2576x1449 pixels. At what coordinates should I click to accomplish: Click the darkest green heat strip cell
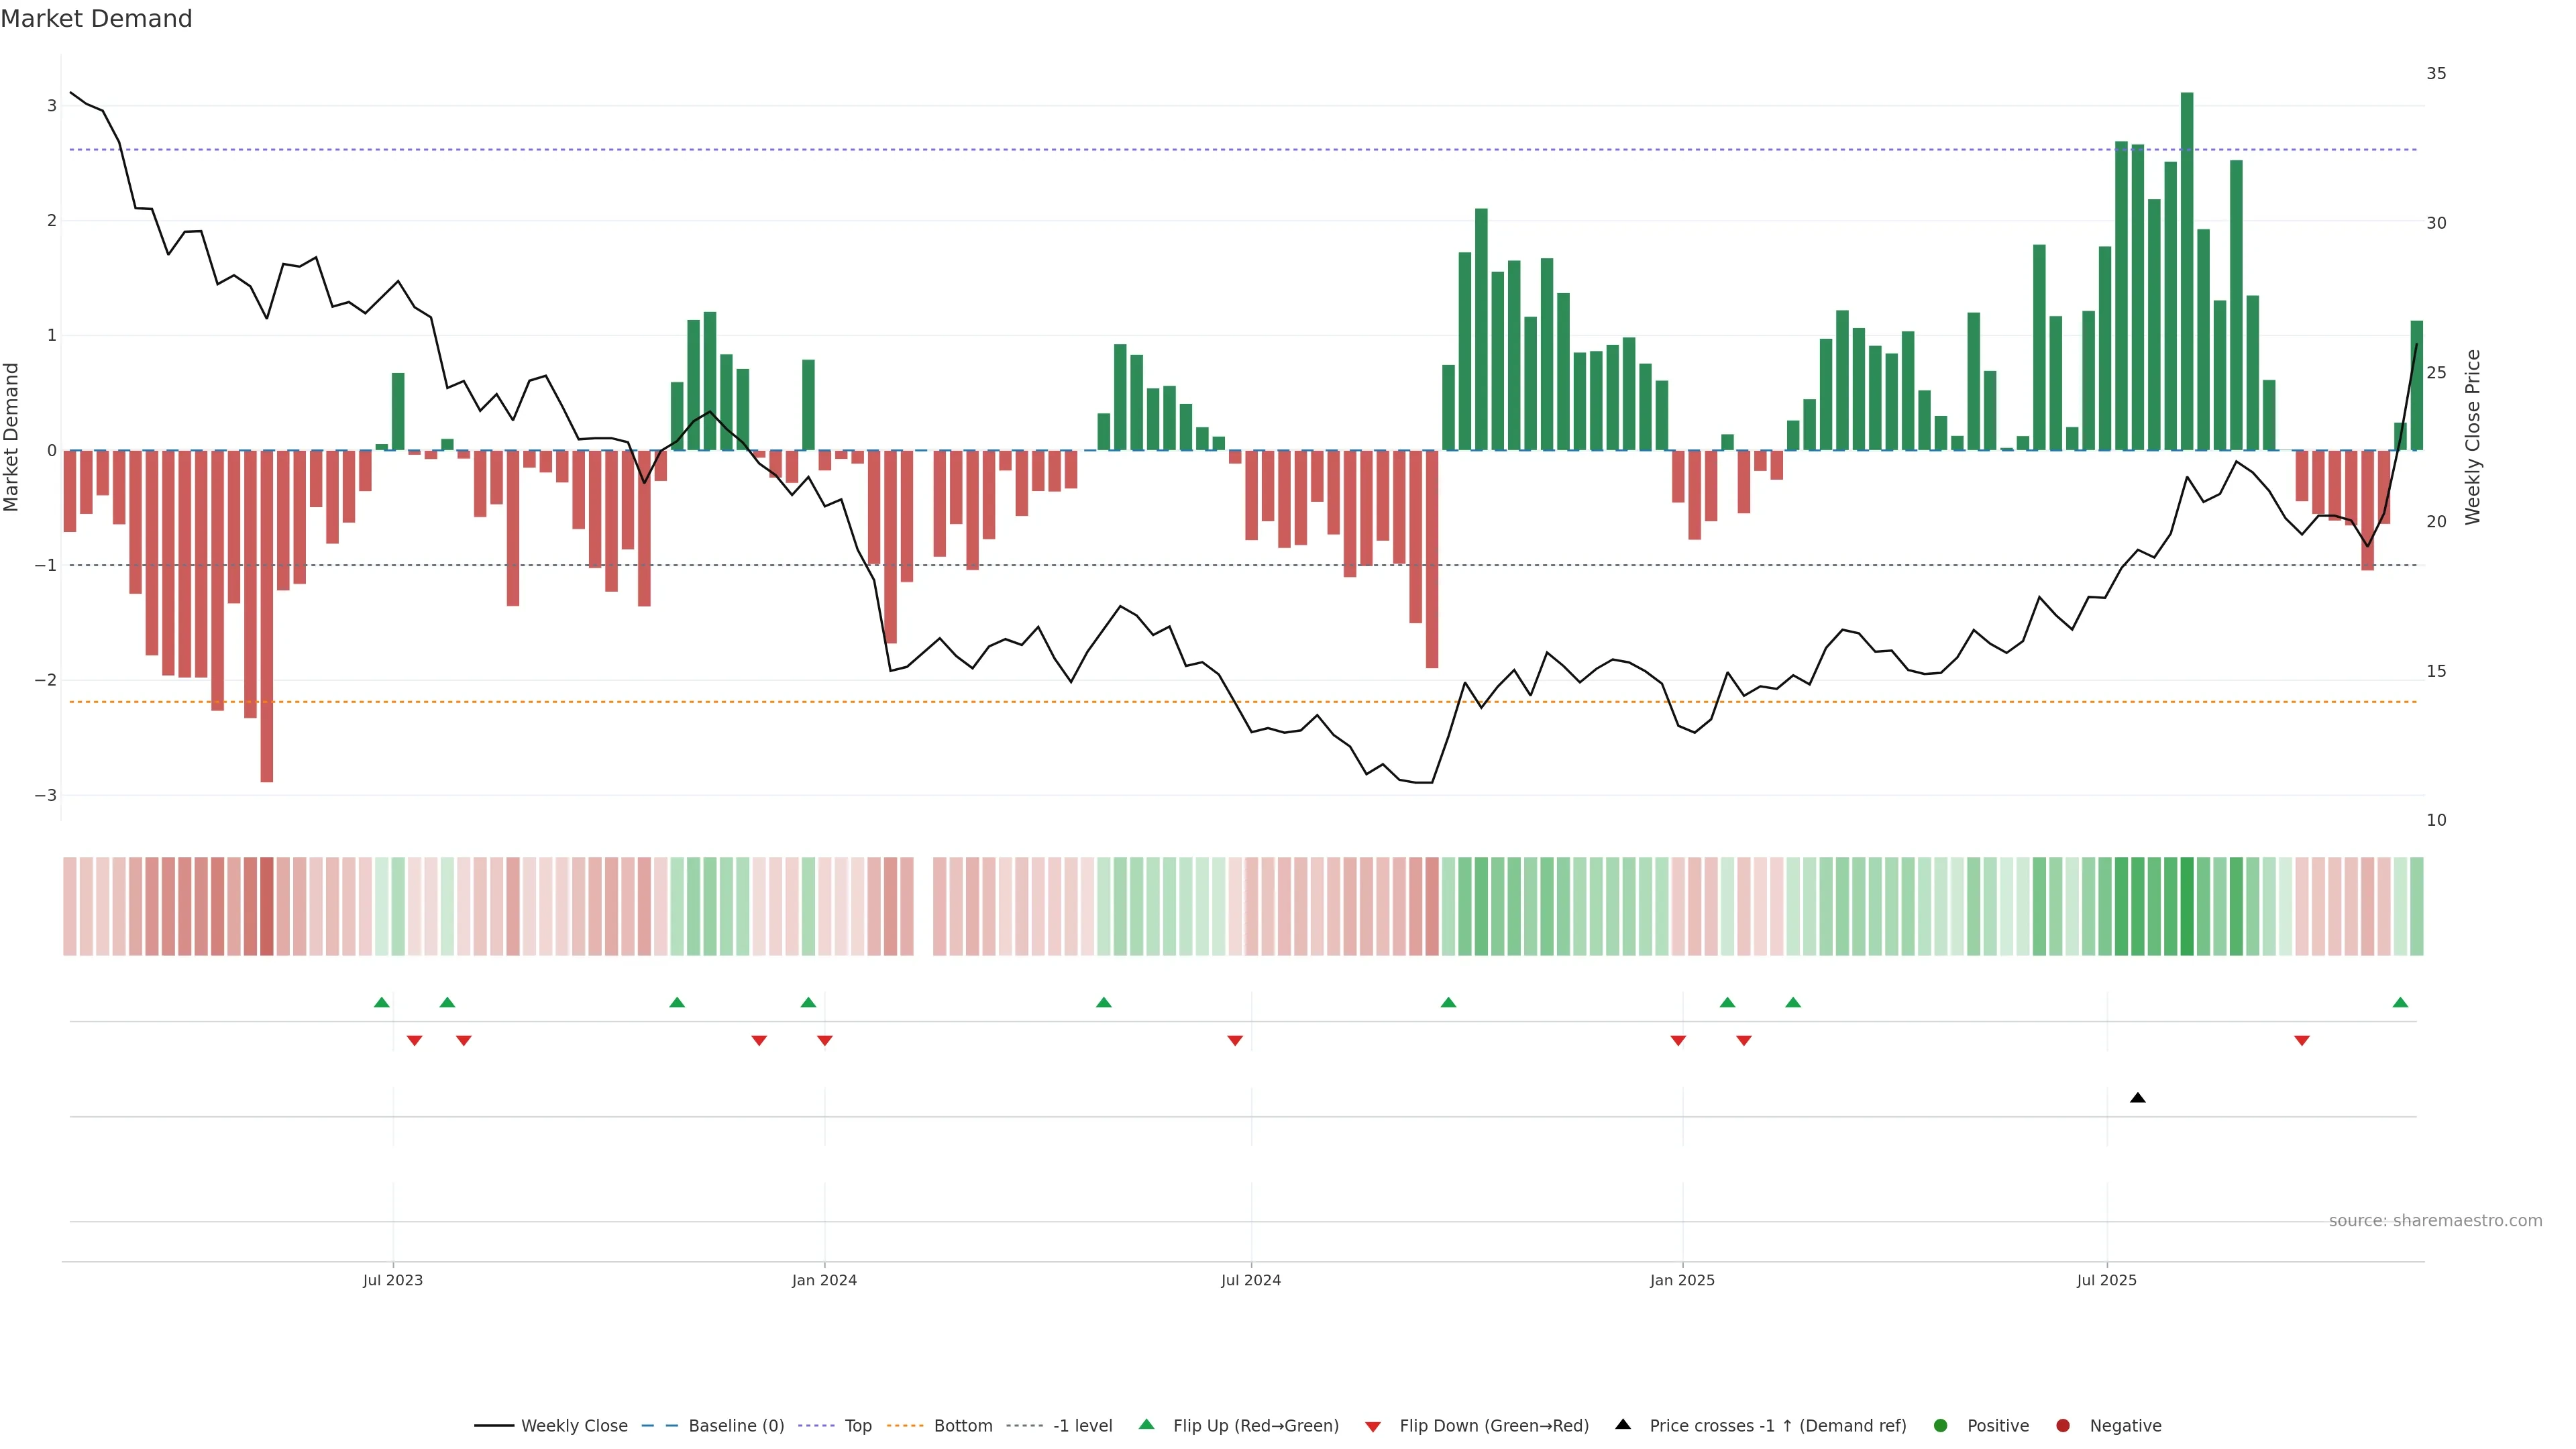2186,906
